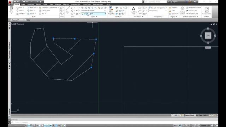This screenshot has width=226, height=127.
Task: Expand the Section & Elevation panel
Action: 190,17
